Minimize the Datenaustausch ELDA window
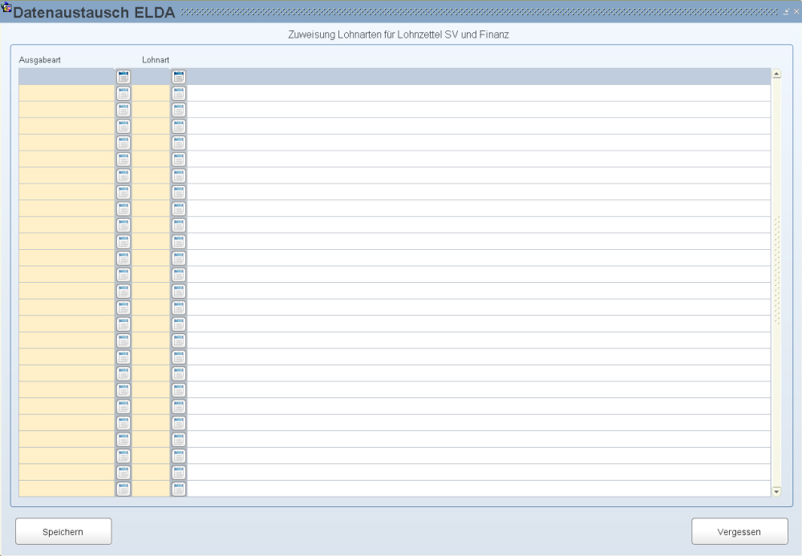802x556 pixels. point(786,12)
